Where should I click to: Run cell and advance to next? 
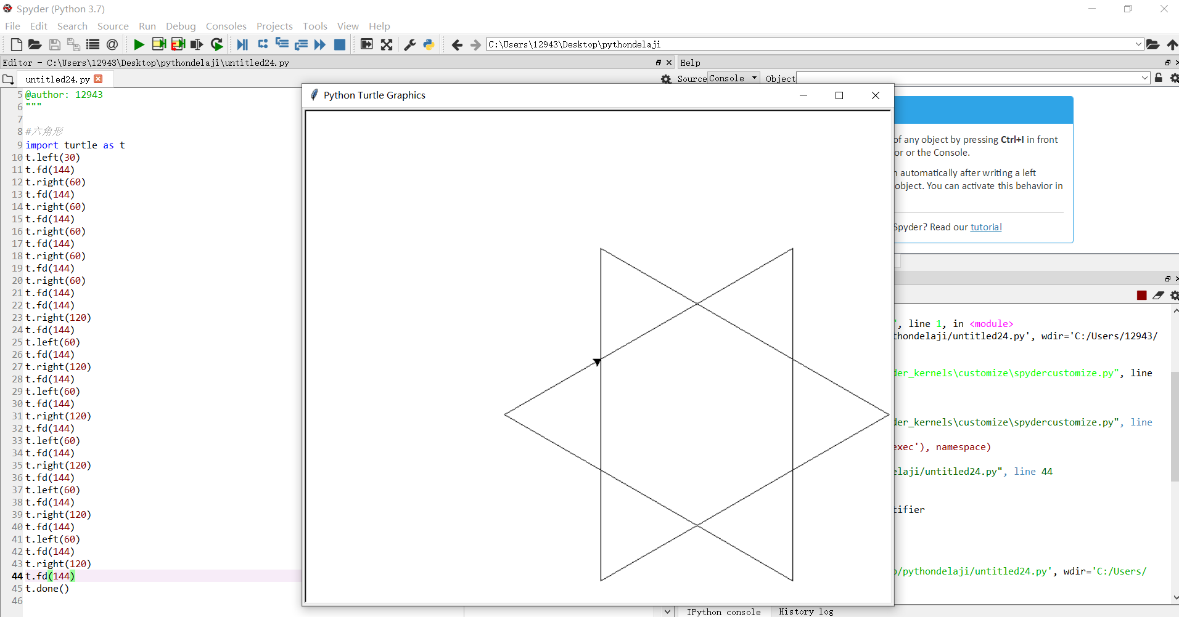(x=178, y=44)
